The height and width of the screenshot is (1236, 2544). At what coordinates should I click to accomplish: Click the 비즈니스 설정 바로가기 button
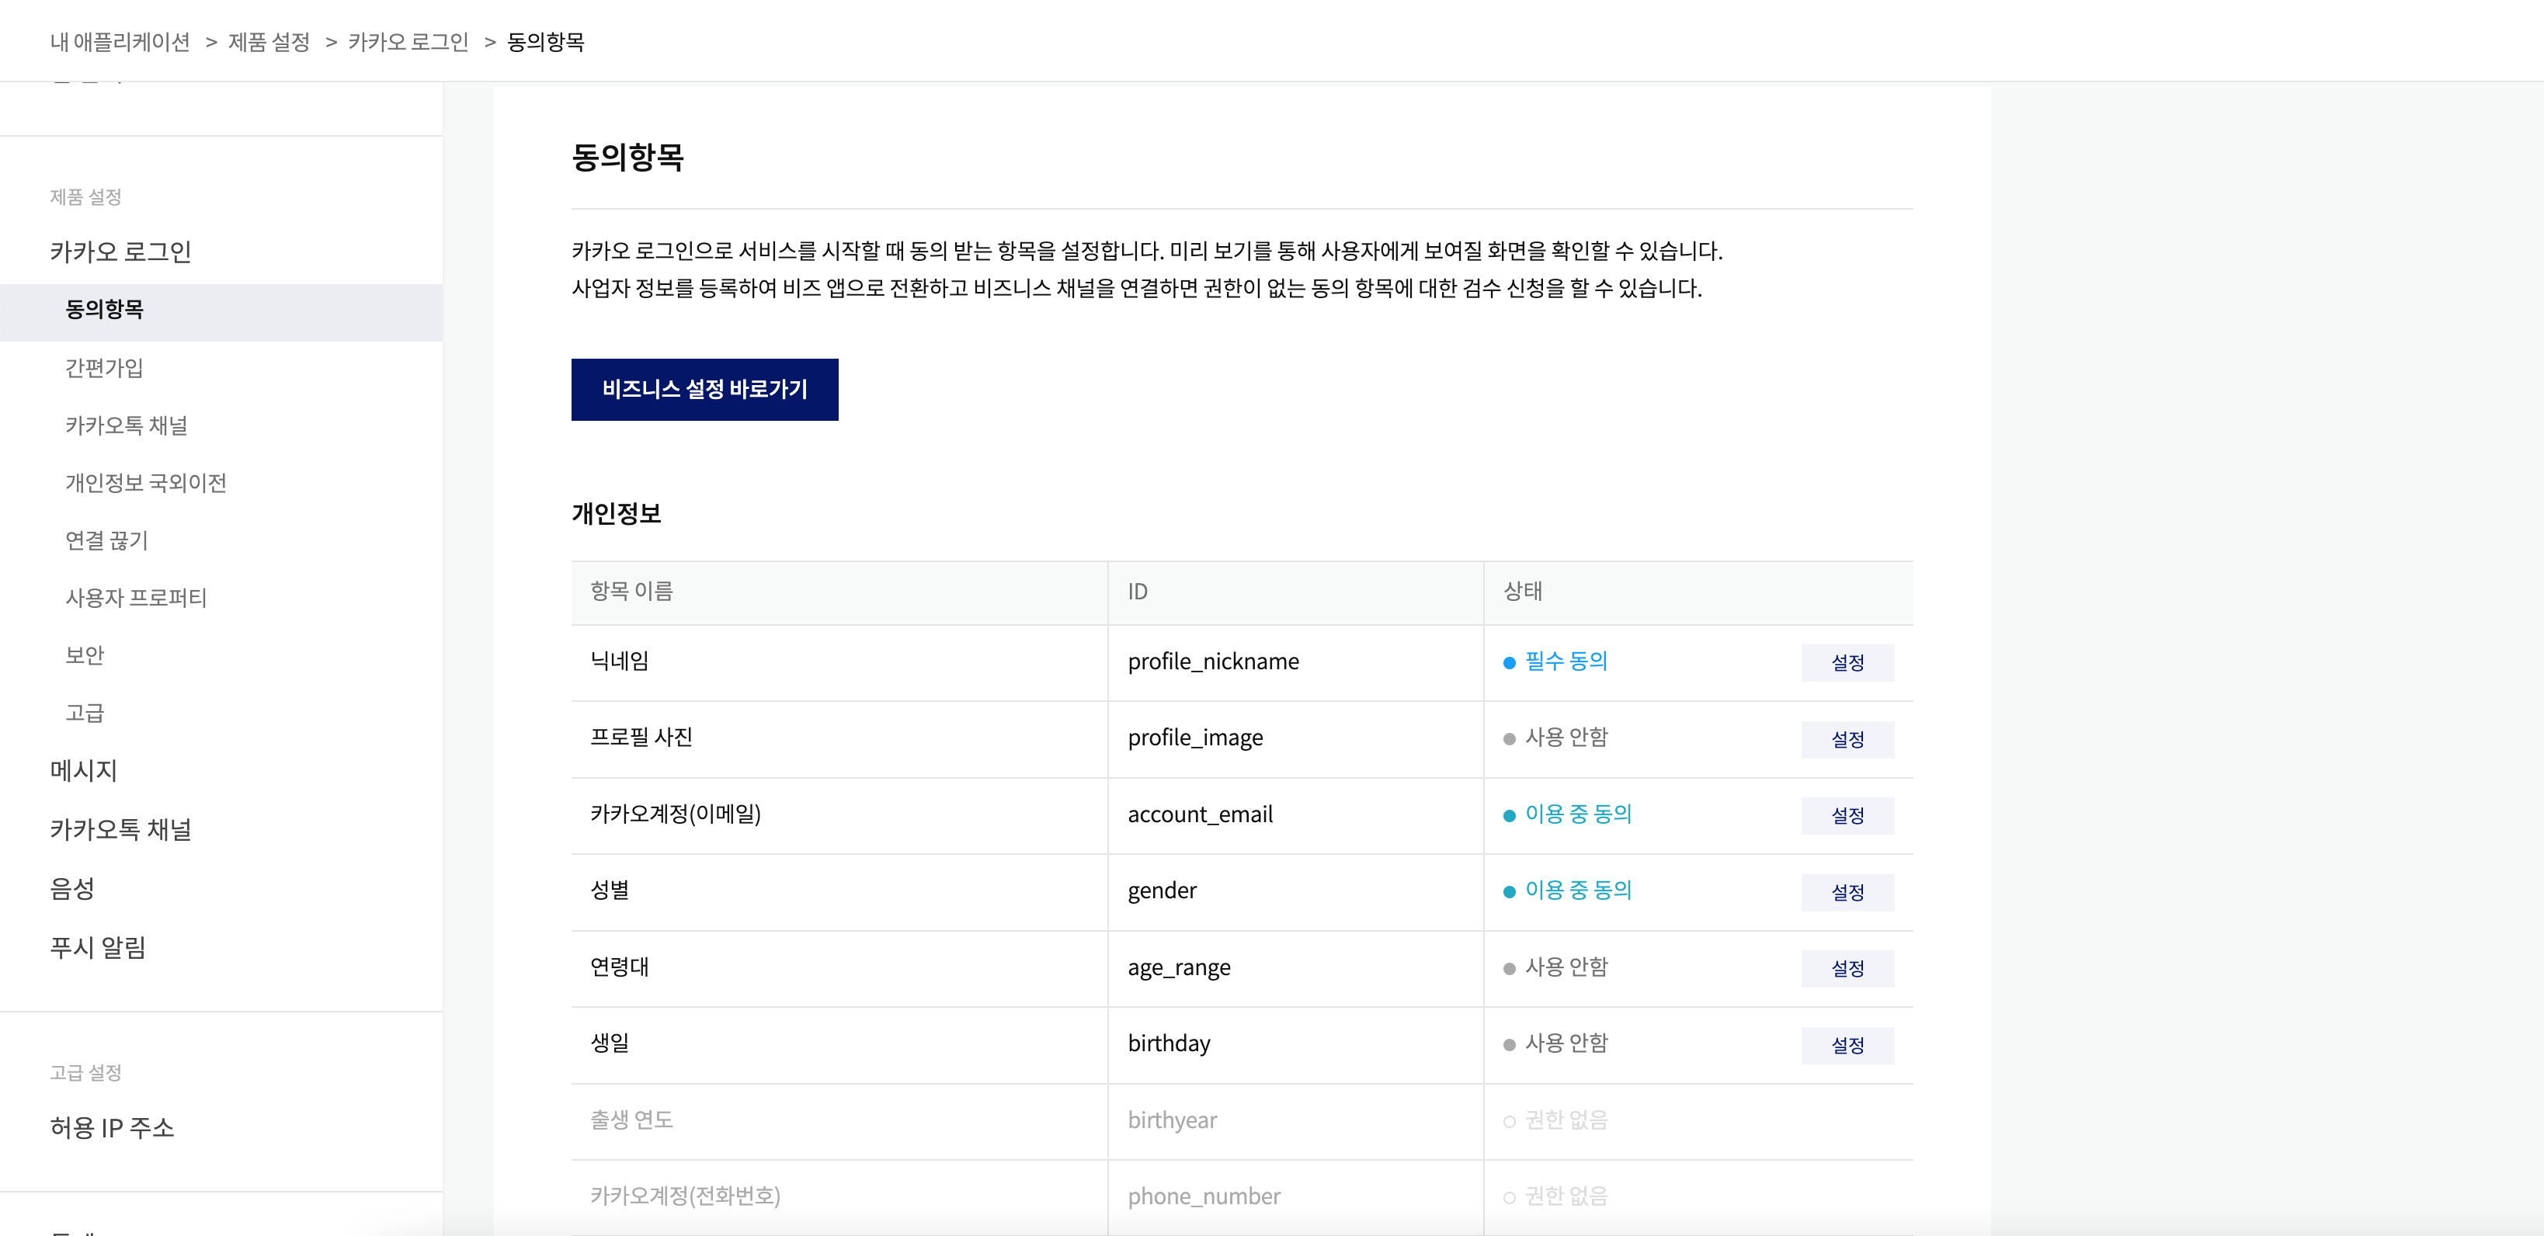704,389
